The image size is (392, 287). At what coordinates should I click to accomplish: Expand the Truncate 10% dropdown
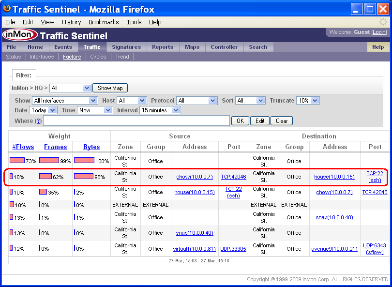(308, 101)
